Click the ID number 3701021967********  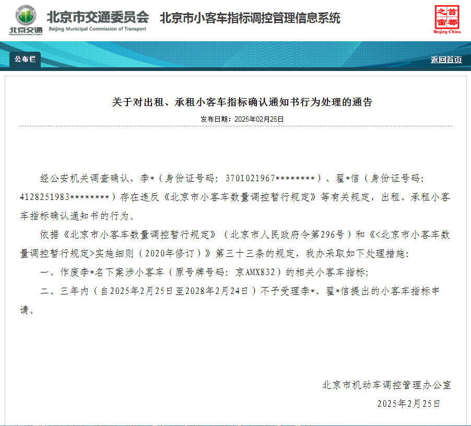click(x=270, y=179)
